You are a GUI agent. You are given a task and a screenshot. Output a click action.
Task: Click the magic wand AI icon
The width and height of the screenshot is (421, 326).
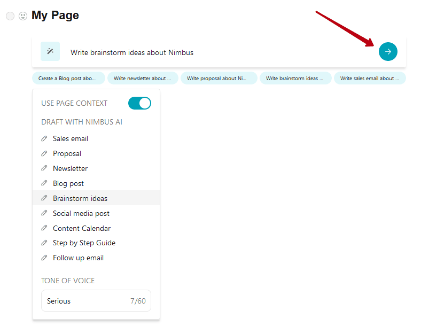coord(50,51)
